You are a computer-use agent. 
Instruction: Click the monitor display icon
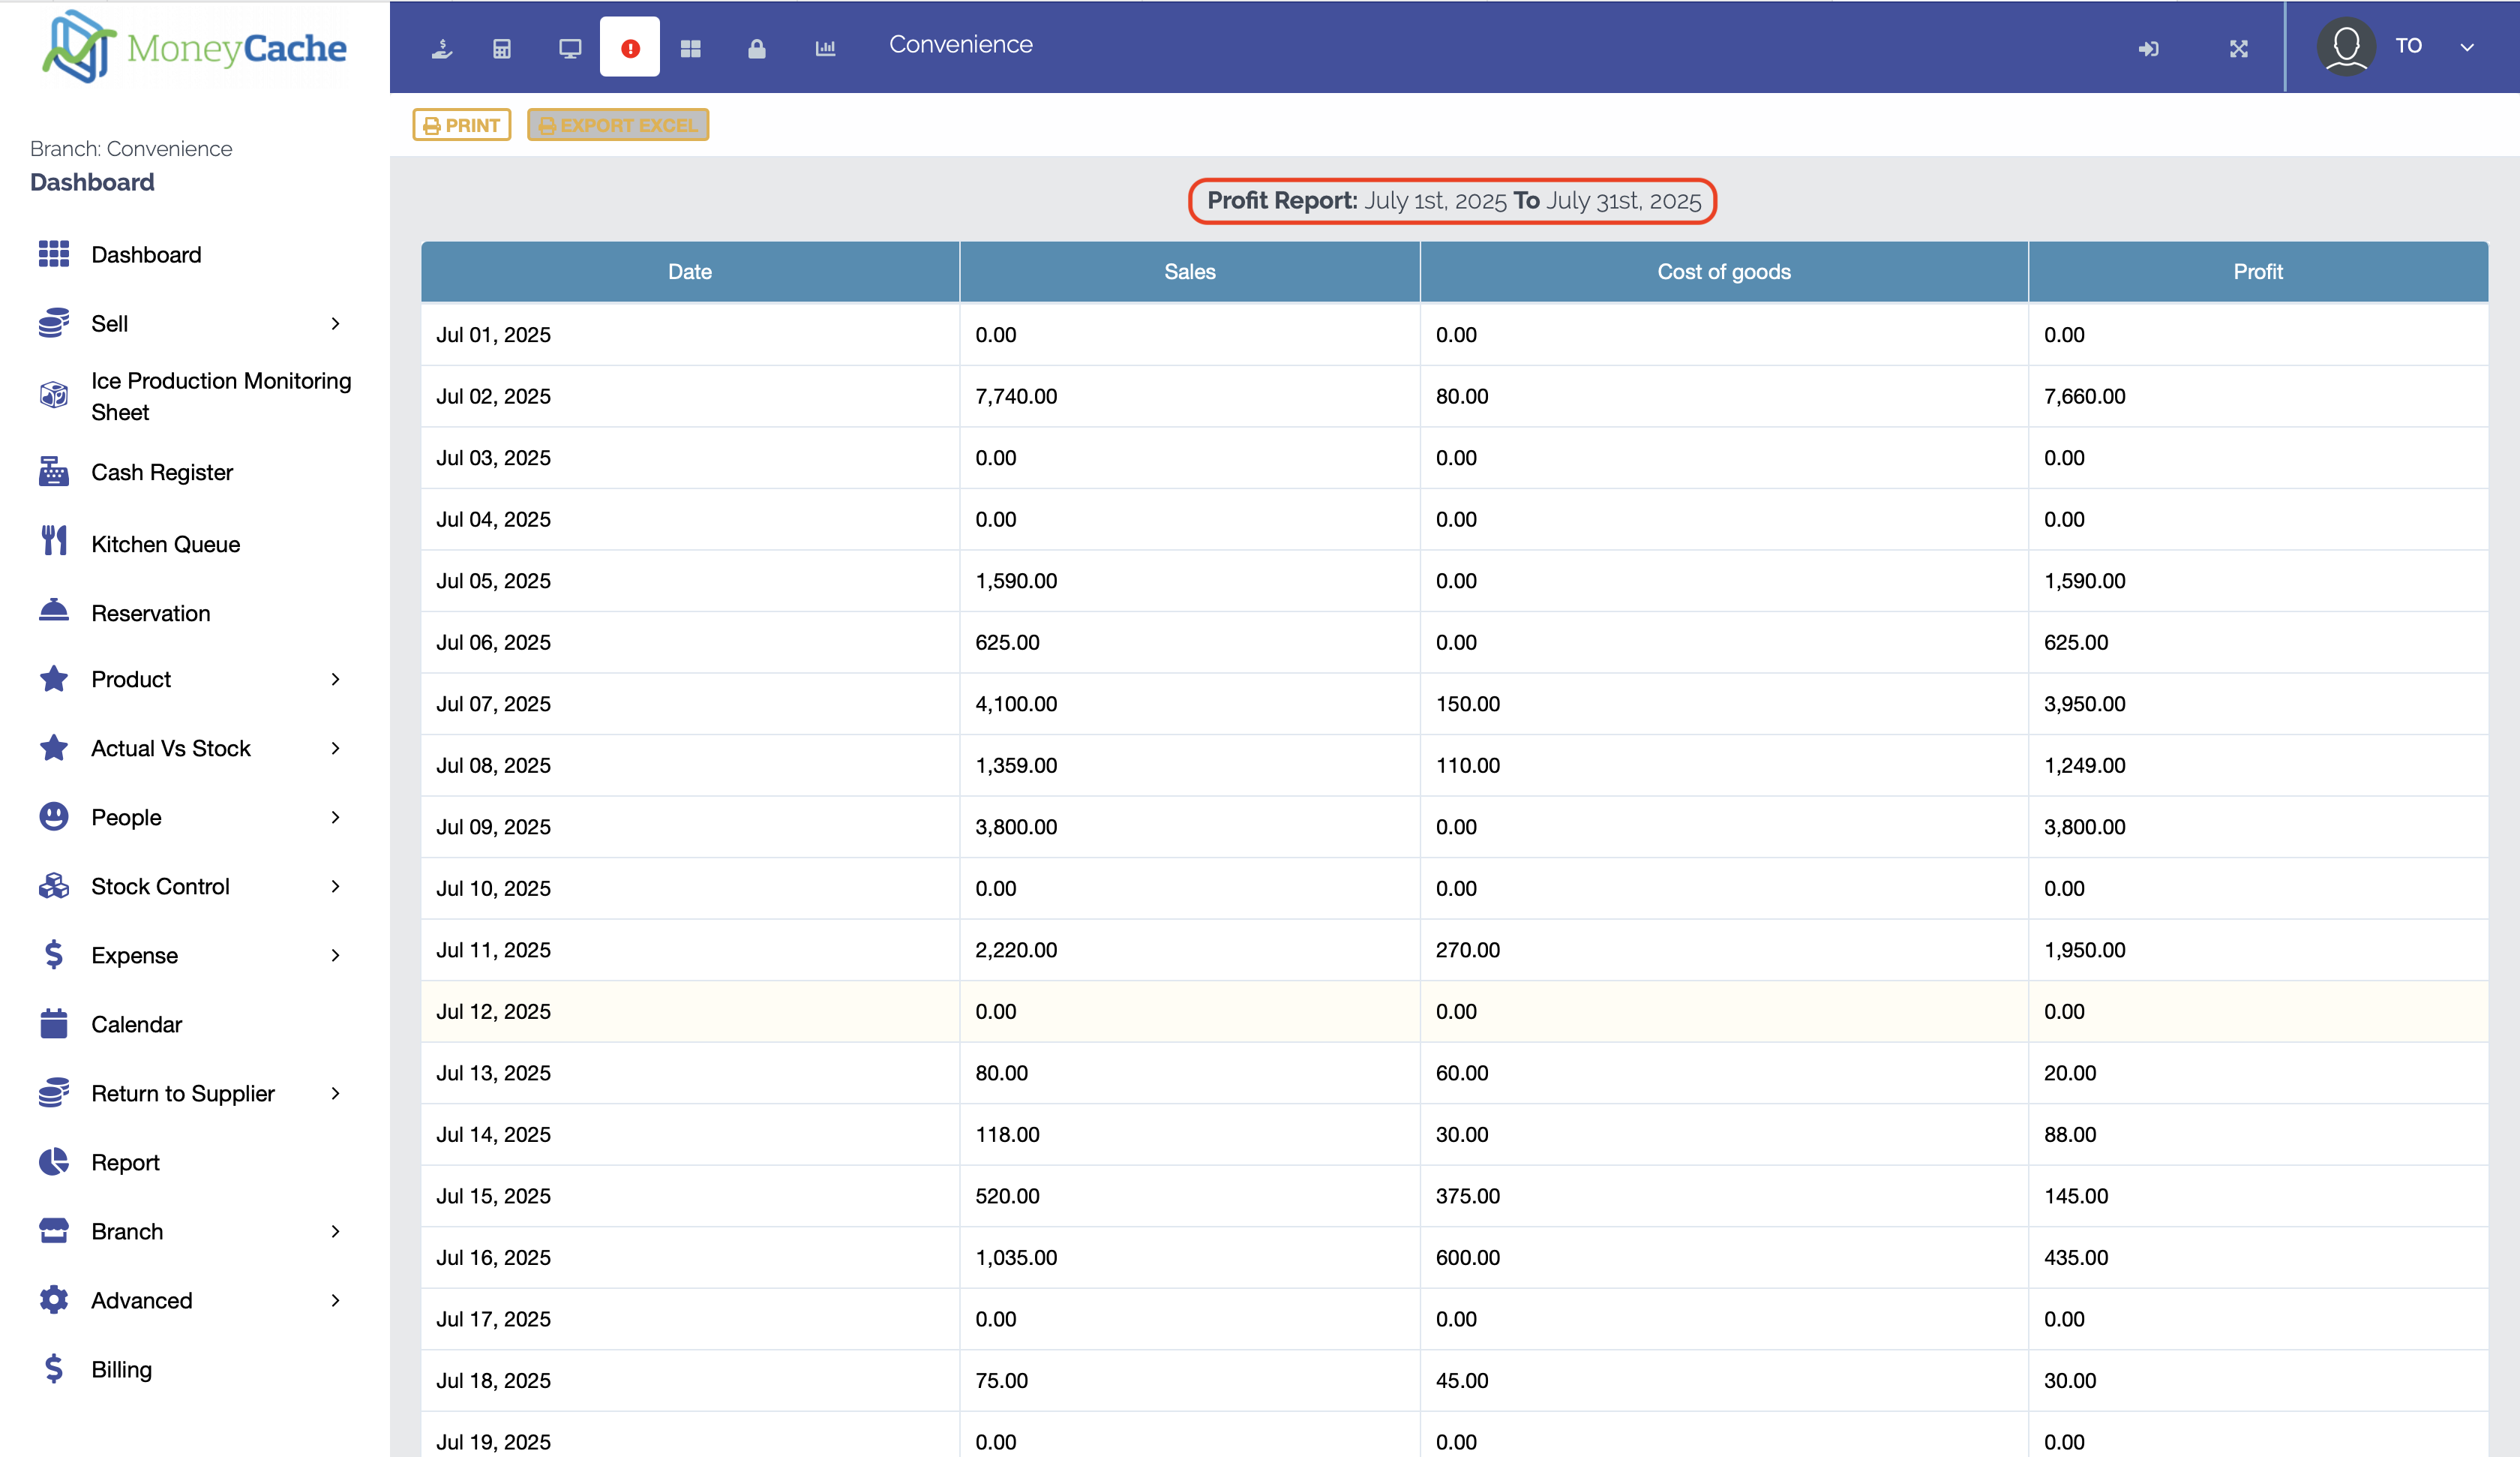[570, 48]
